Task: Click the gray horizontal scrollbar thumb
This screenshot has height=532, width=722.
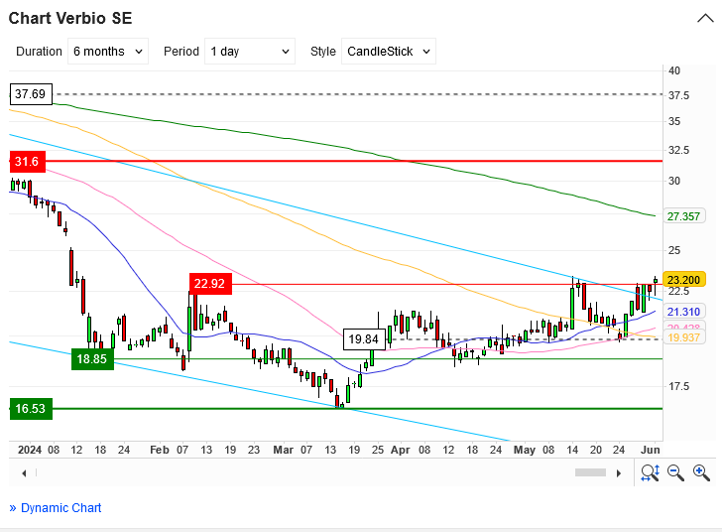Action: pyautogui.click(x=590, y=472)
